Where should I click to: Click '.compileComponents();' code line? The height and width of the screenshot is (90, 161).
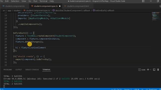pyautogui.click(x=30, y=24)
